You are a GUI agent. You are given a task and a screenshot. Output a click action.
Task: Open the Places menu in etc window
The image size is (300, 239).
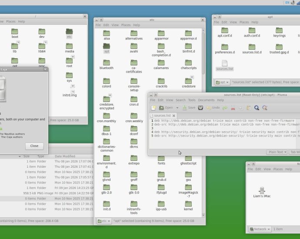(x=126, y=25)
